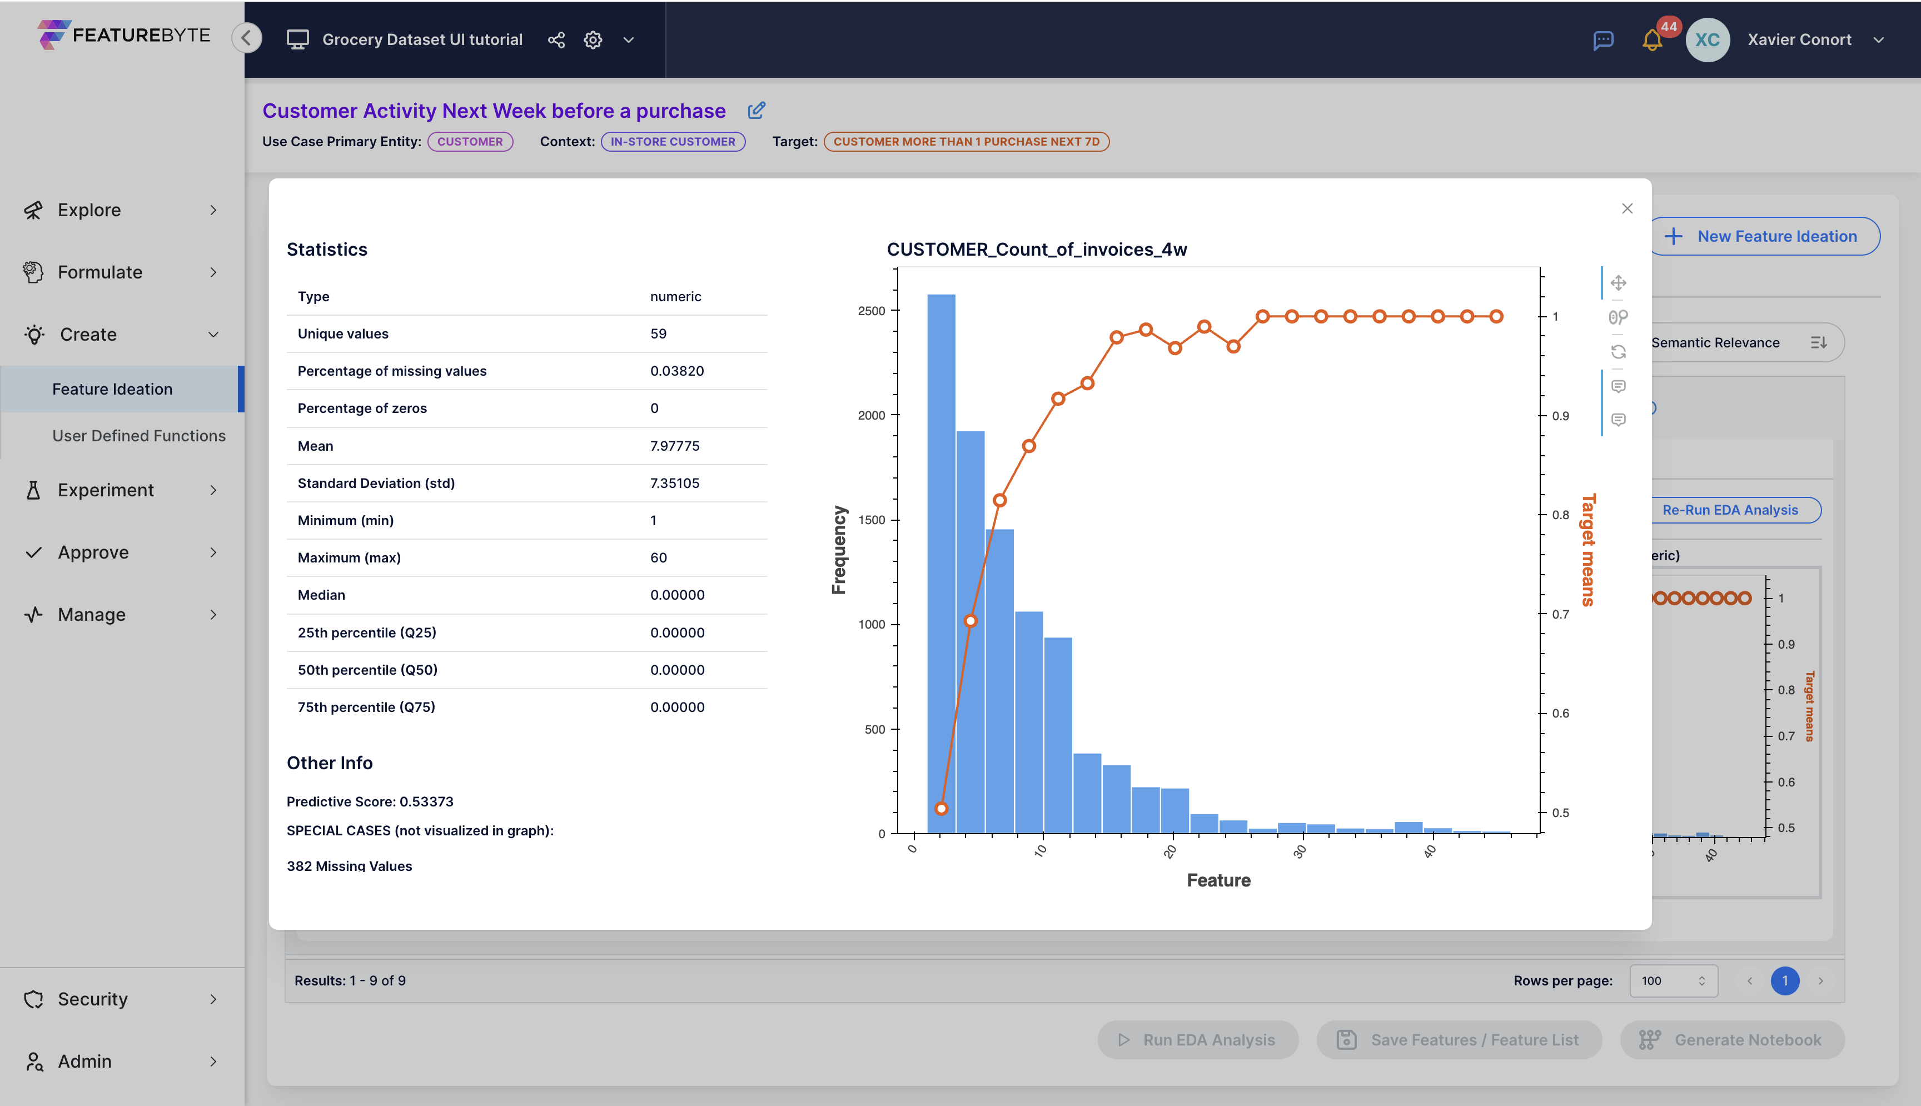Click the Explore telescope icon
Image resolution: width=1921 pixels, height=1106 pixels.
(x=33, y=211)
